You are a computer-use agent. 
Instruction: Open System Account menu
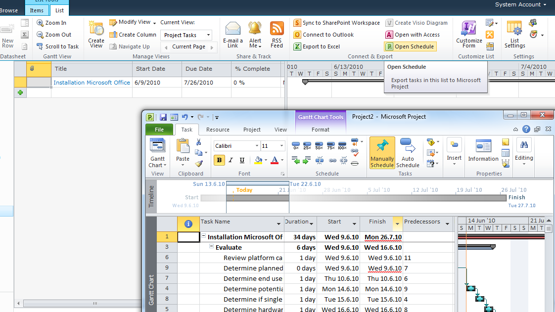coord(521,4)
